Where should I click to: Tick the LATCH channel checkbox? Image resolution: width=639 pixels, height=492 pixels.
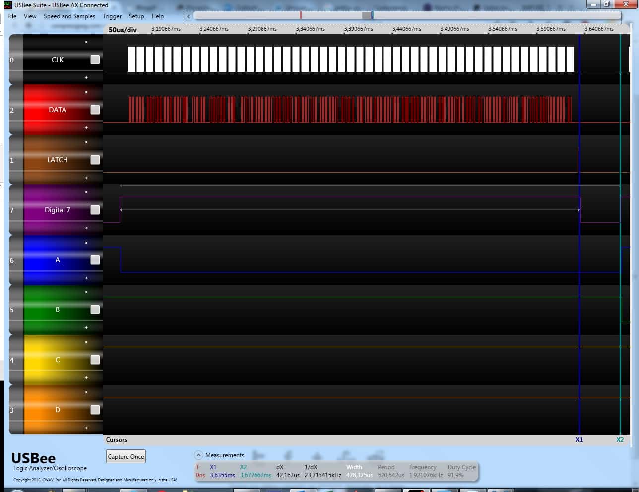tap(95, 160)
